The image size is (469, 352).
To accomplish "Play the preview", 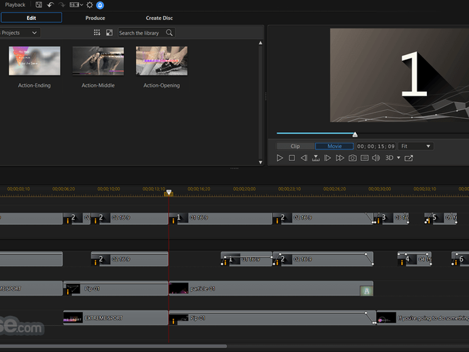I will click(x=279, y=158).
